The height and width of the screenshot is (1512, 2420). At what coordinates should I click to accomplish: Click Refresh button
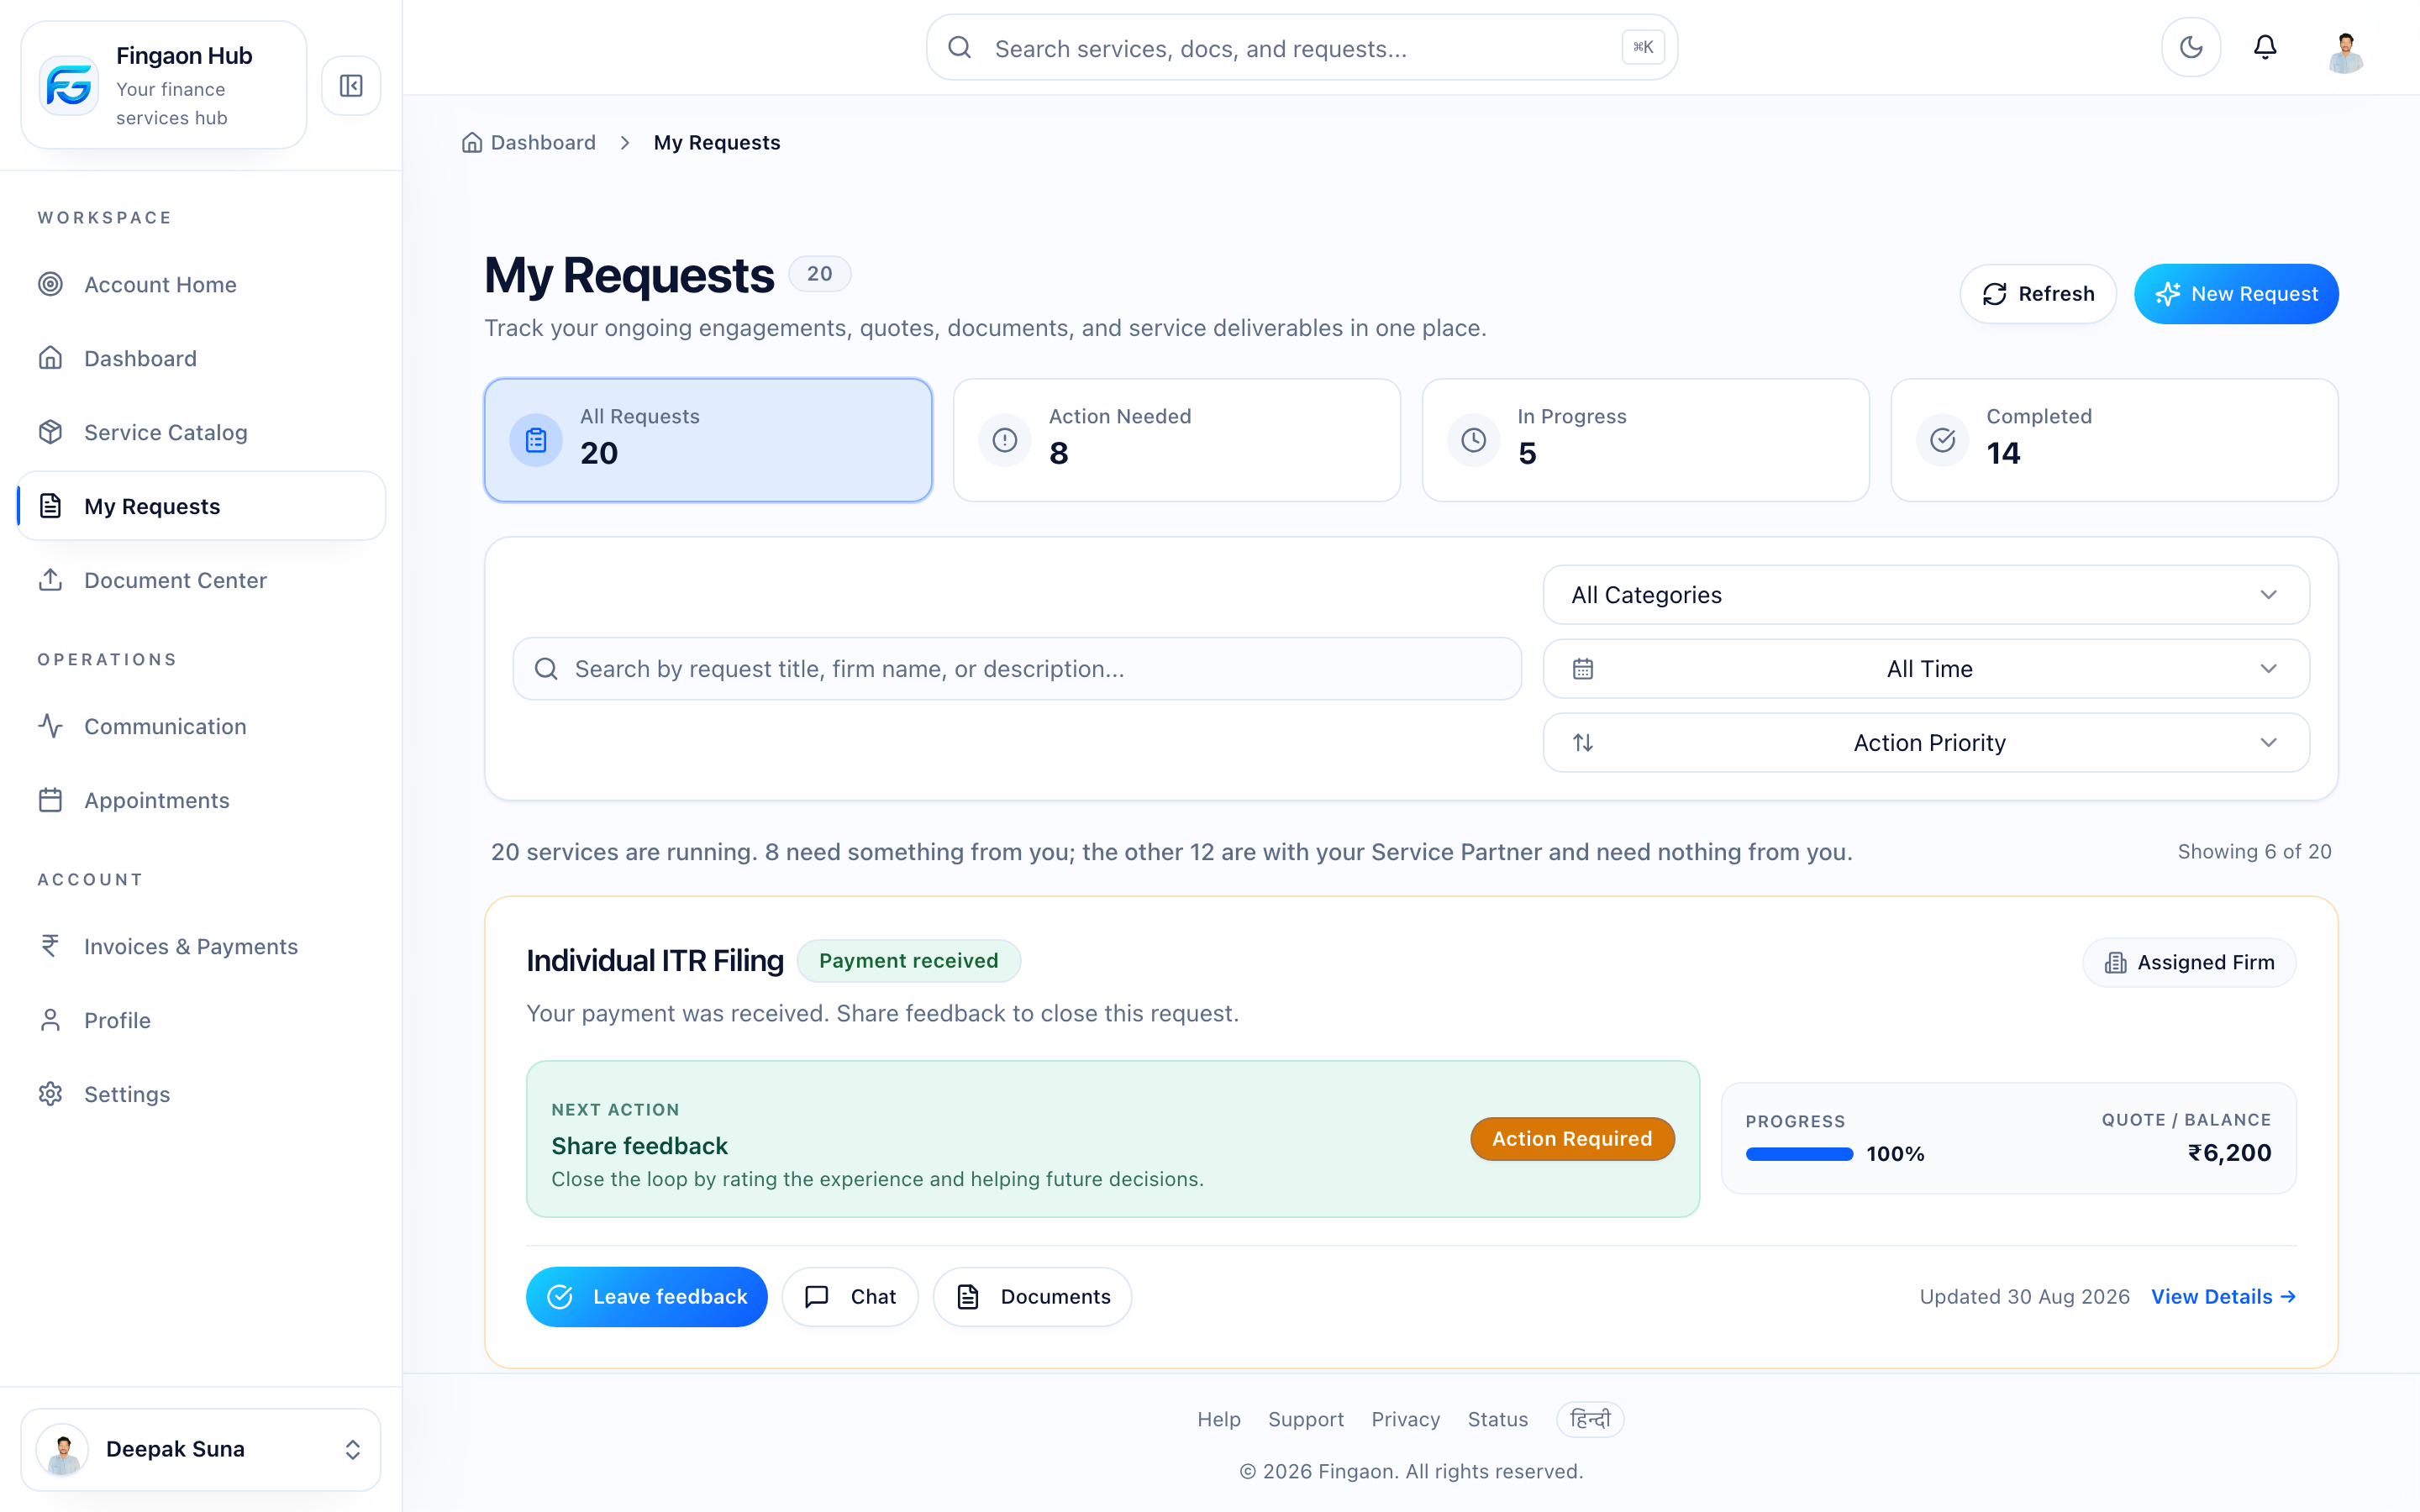click(2037, 294)
